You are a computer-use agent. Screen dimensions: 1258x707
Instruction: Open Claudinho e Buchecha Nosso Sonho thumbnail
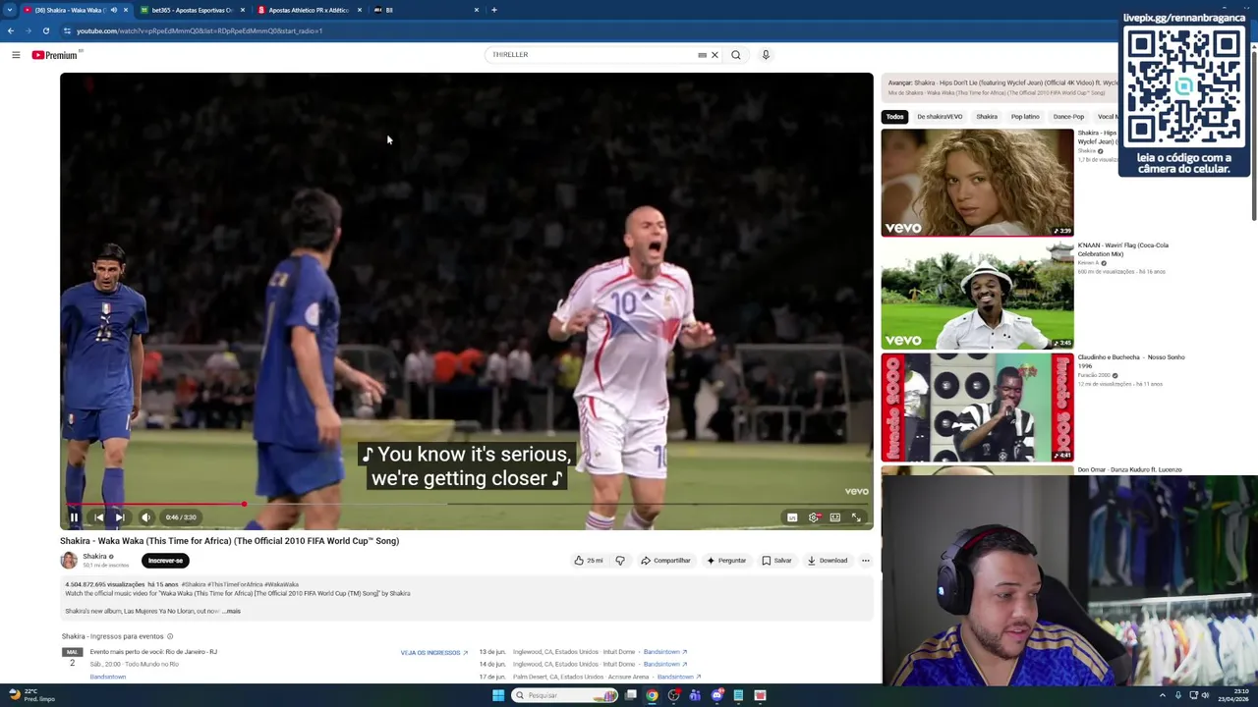(977, 408)
